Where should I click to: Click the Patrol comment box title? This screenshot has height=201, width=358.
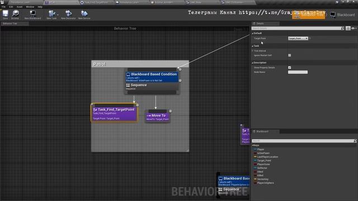click(100, 64)
